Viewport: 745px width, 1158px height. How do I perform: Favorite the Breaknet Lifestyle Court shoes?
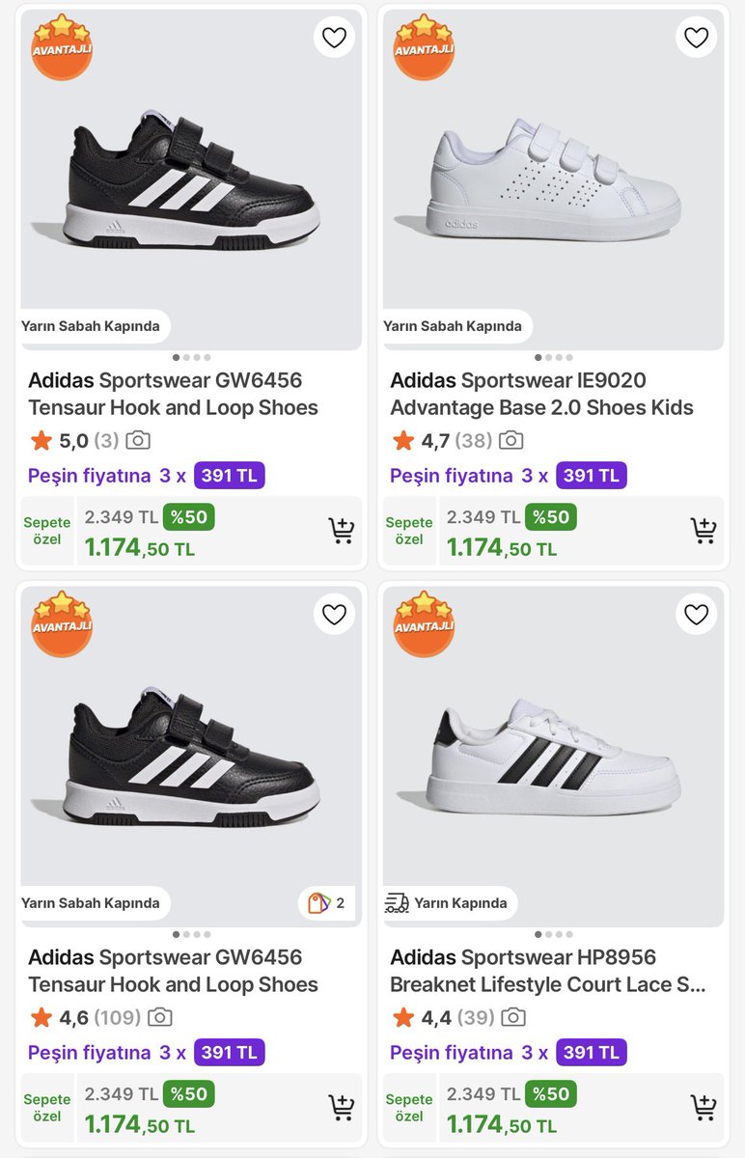point(696,615)
